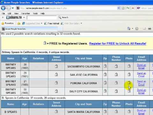Viewport: 153px width, 115px height.
Task: Click Daly City row street address lock
Action: click(x=56, y=91)
